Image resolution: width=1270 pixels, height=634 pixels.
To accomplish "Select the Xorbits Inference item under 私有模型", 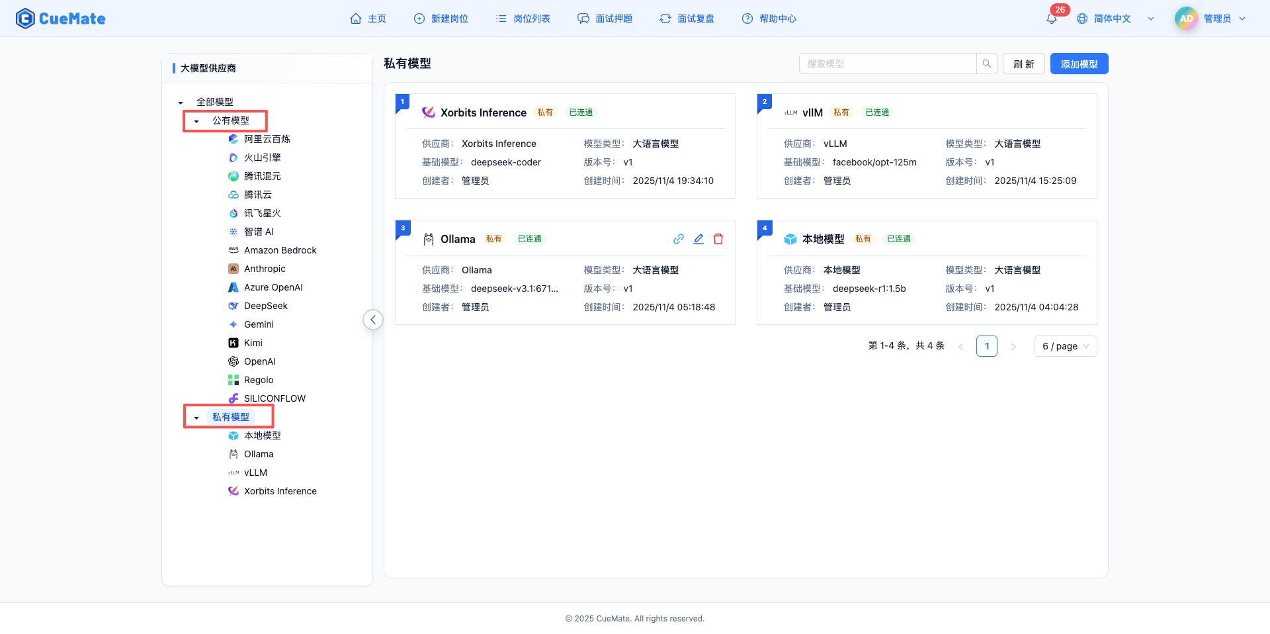I will pos(280,491).
